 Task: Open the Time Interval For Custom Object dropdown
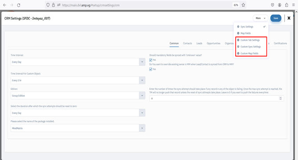click(x=78, y=80)
